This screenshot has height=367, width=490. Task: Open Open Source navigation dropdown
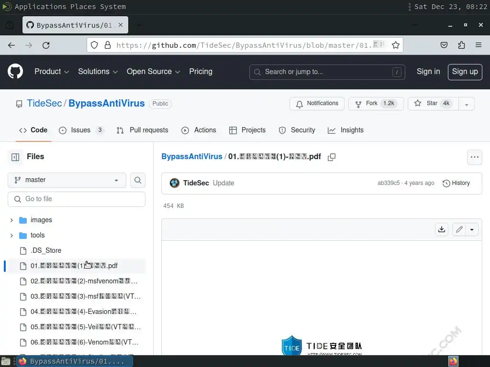[x=153, y=72]
